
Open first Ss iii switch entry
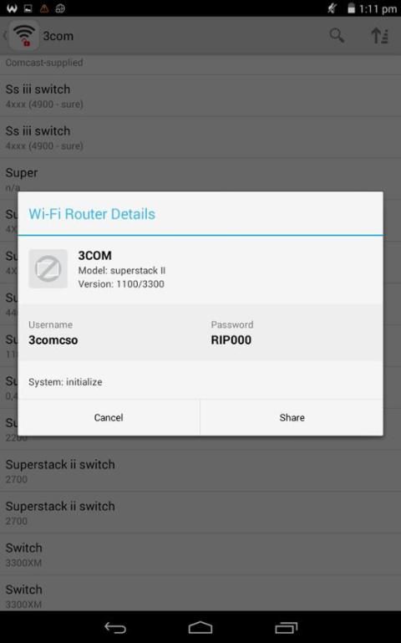pos(200,96)
